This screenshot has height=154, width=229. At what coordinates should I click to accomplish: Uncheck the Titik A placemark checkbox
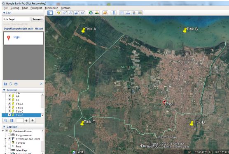pos(9,103)
